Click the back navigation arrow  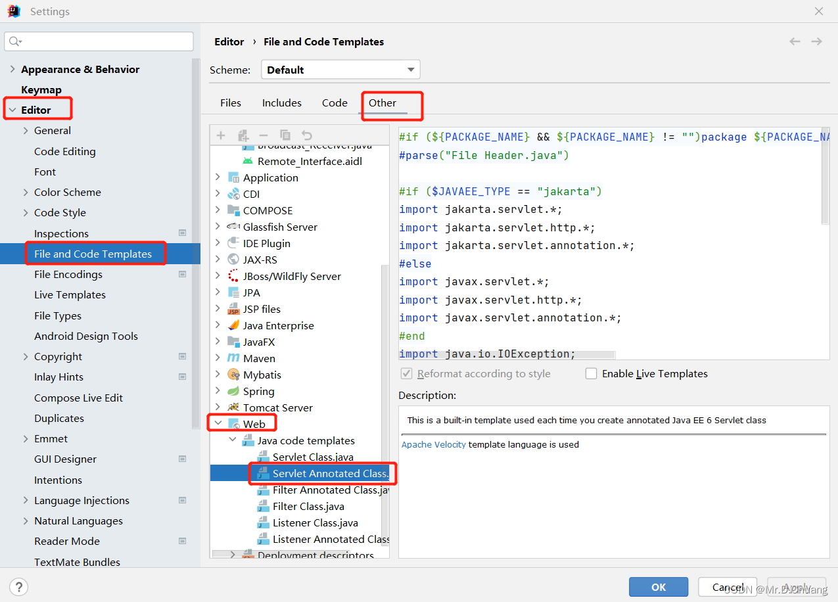[795, 41]
